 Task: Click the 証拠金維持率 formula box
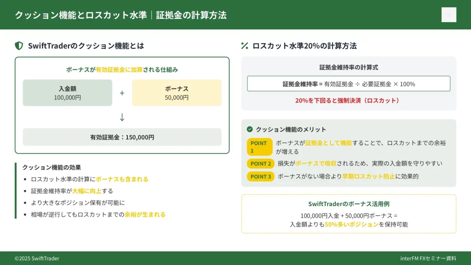point(349,84)
